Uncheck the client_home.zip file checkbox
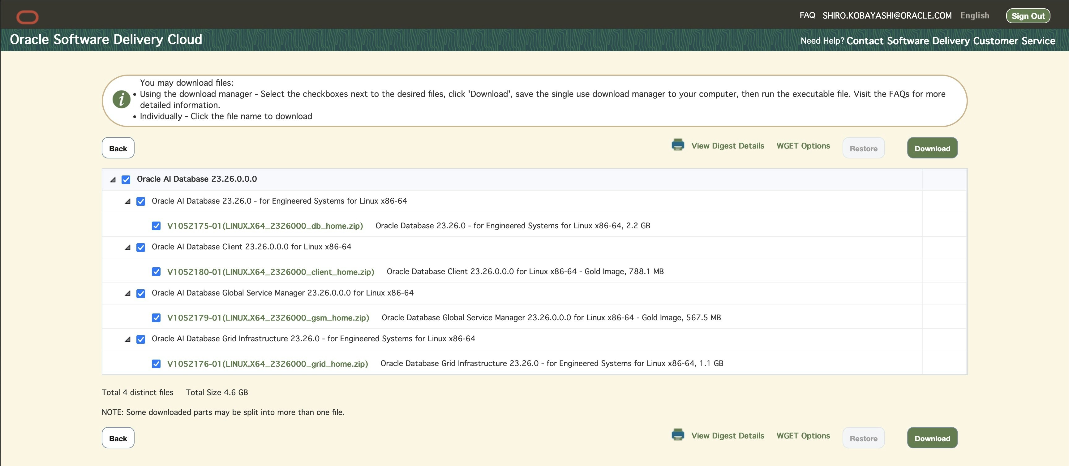The image size is (1069, 466). [156, 272]
